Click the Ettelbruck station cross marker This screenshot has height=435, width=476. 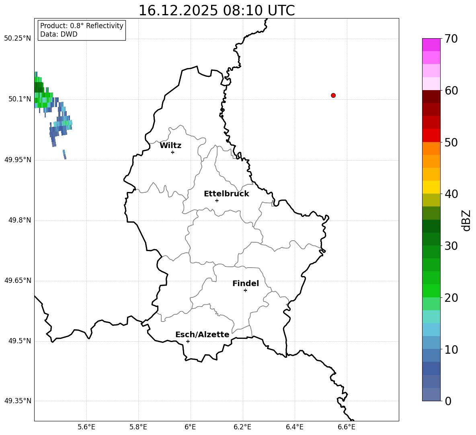click(217, 200)
